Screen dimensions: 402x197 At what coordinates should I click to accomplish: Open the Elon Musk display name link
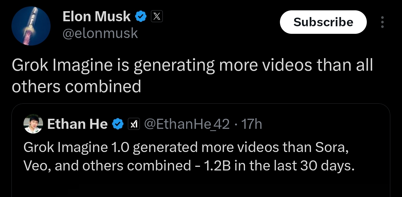click(96, 17)
